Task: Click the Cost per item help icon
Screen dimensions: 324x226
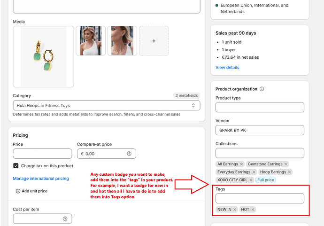Action: pos(65,219)
